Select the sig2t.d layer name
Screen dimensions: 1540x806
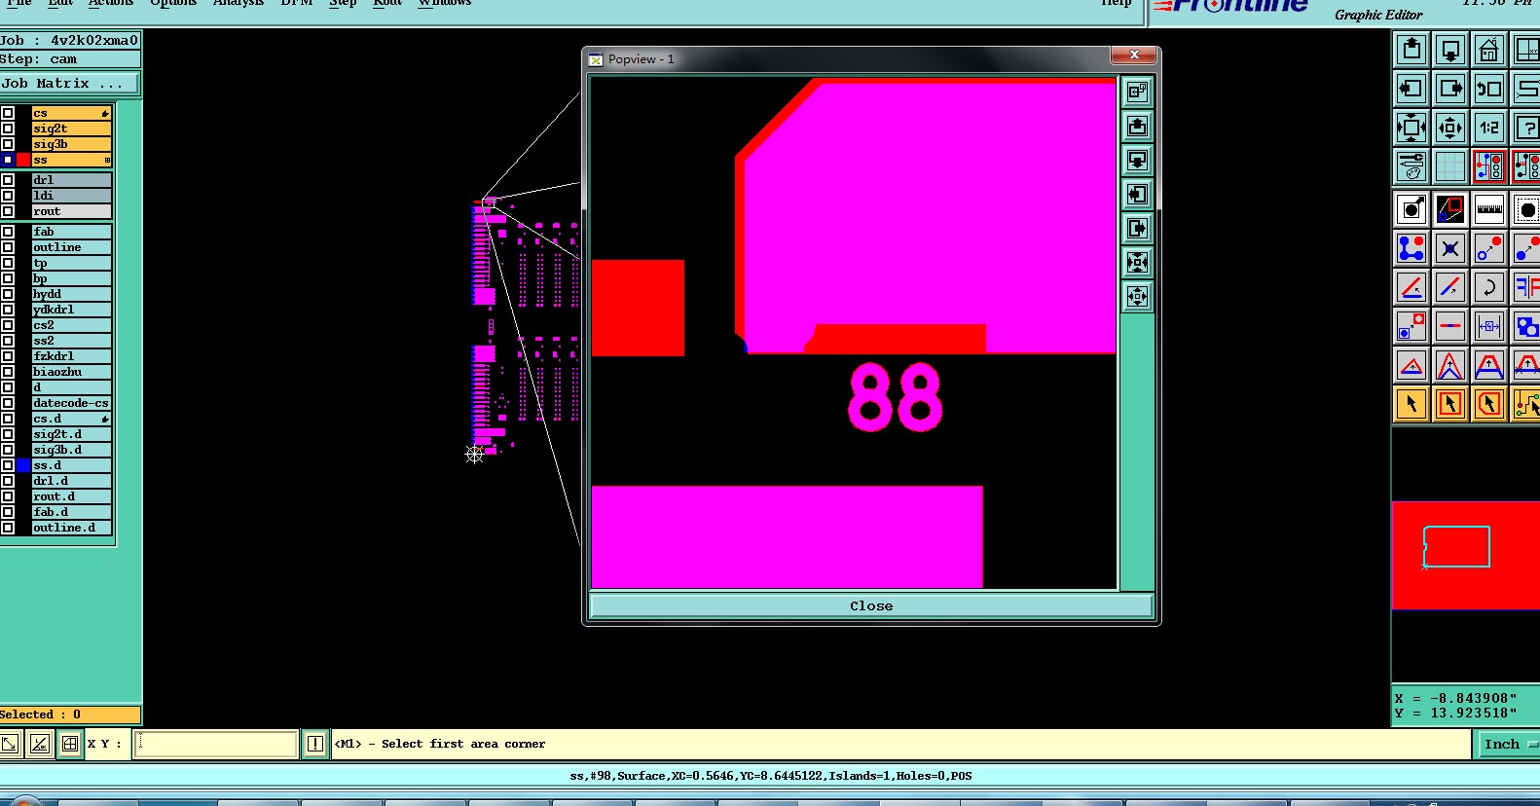point(71,434)
